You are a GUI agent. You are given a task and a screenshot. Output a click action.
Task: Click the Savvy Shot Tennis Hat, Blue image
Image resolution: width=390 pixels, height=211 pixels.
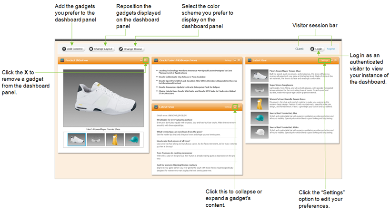click(260, 118)
